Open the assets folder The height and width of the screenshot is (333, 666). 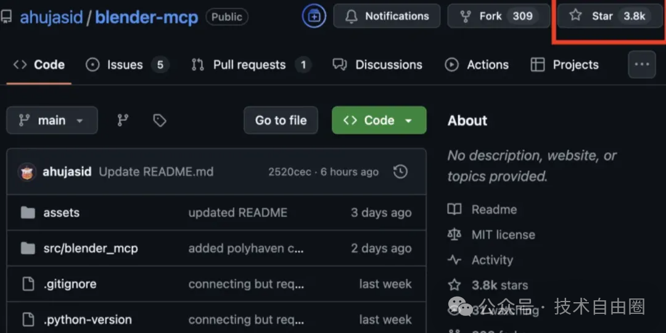[x=62, y=213]
